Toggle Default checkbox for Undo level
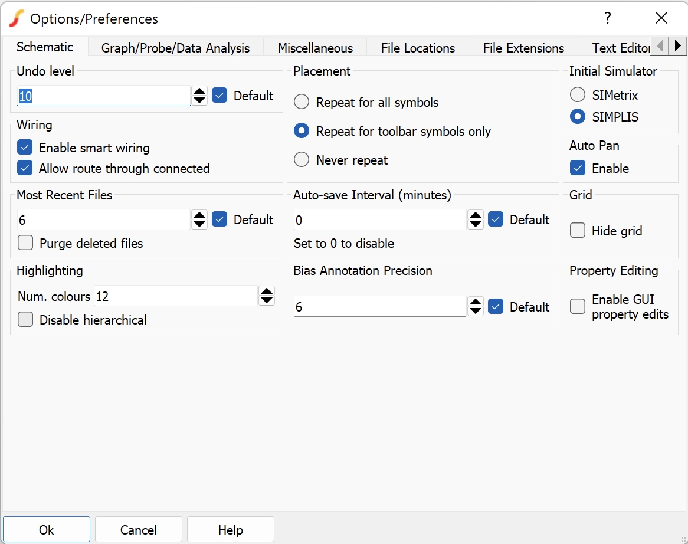 tap(219, 95)
